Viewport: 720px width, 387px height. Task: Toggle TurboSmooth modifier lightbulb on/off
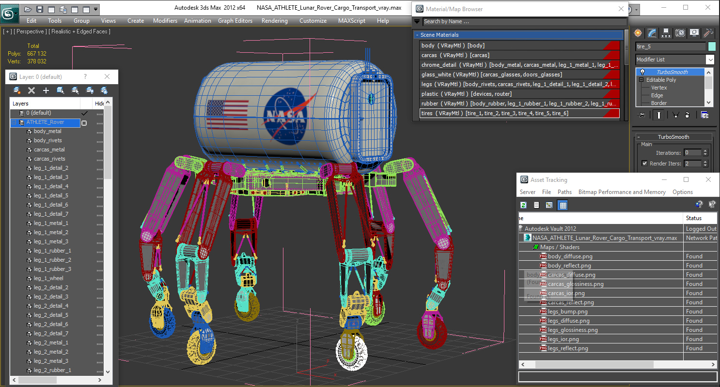point(642,72)
